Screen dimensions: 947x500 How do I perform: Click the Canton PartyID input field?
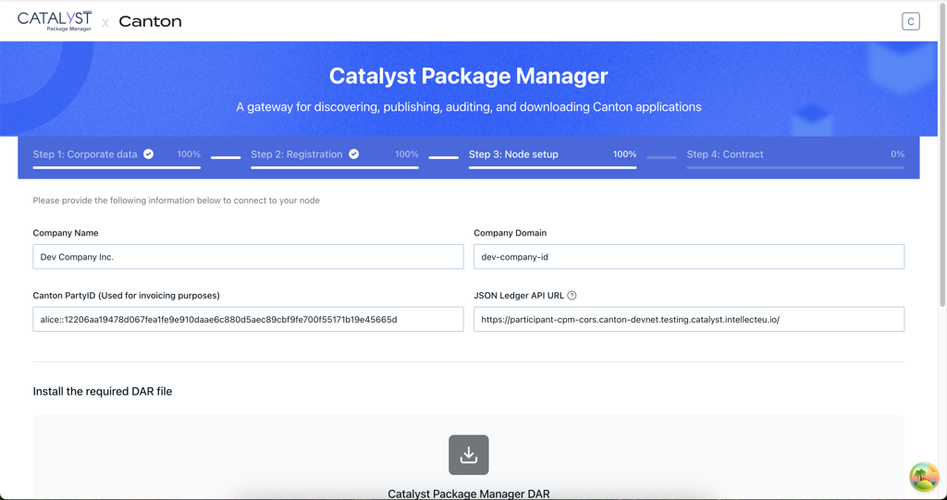pos(248,320)
